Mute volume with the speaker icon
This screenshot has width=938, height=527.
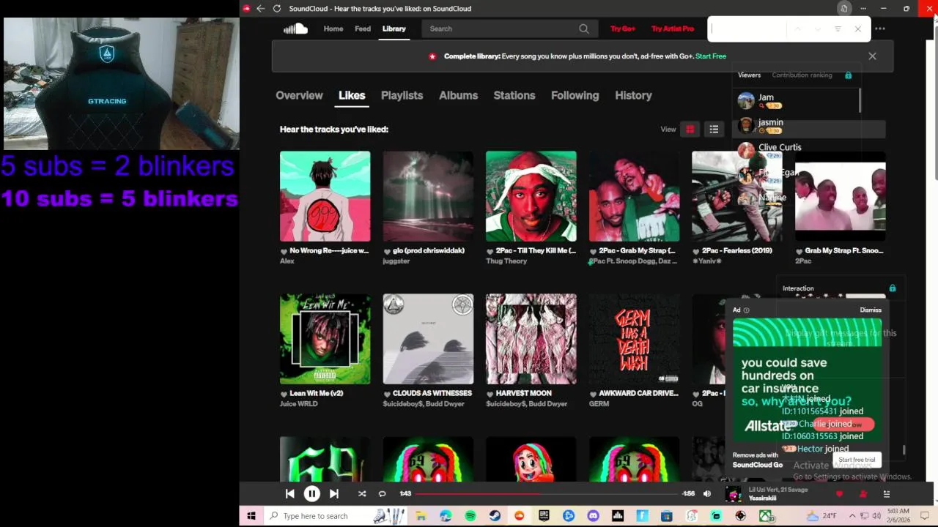click(x=707, y=494)
